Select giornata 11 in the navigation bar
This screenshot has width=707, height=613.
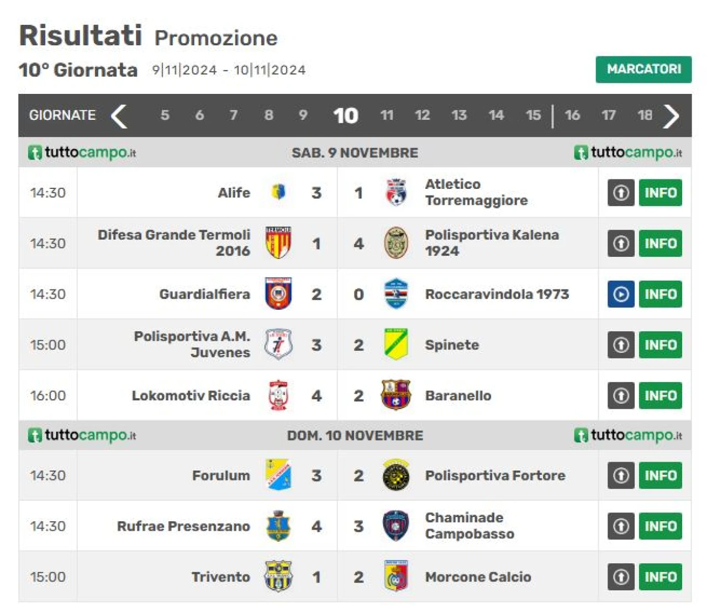tap(387, 115)
